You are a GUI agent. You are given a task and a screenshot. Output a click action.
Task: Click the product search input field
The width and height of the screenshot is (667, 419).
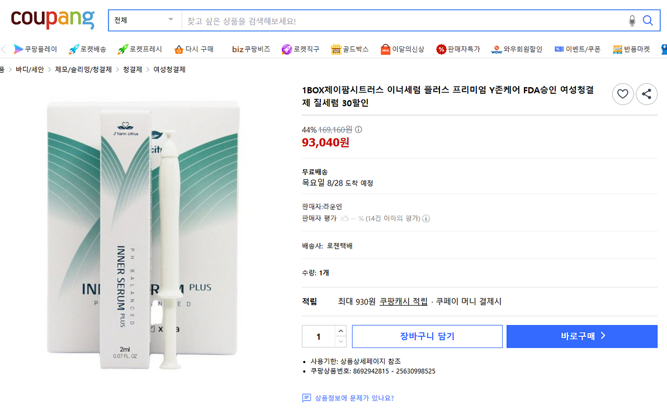tap(403, 21)
